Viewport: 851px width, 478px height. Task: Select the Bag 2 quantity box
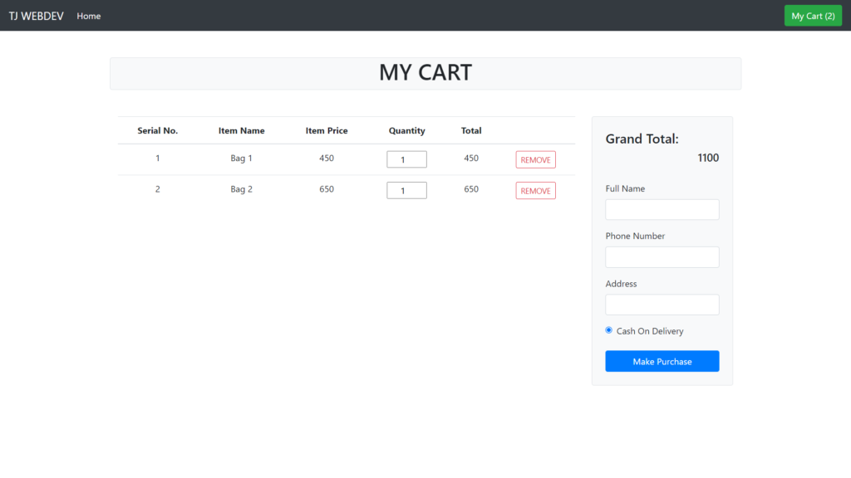(x=406, y=190)
